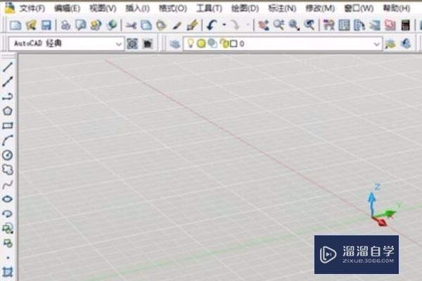Open the Sheet Set Manager icon

(375, 25)
